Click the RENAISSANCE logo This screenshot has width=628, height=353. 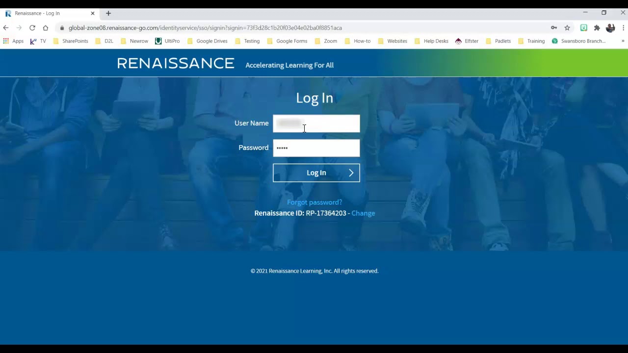[x=176, y=63]
